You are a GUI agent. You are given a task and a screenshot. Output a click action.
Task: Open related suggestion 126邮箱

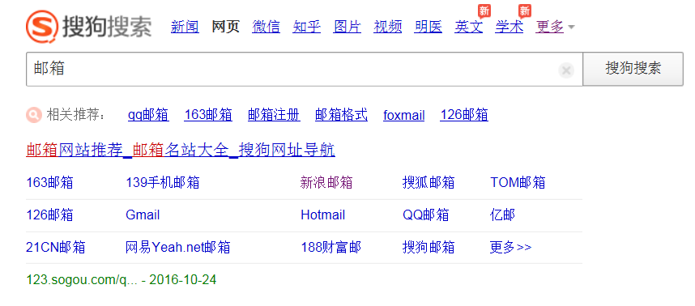point(464,115)
